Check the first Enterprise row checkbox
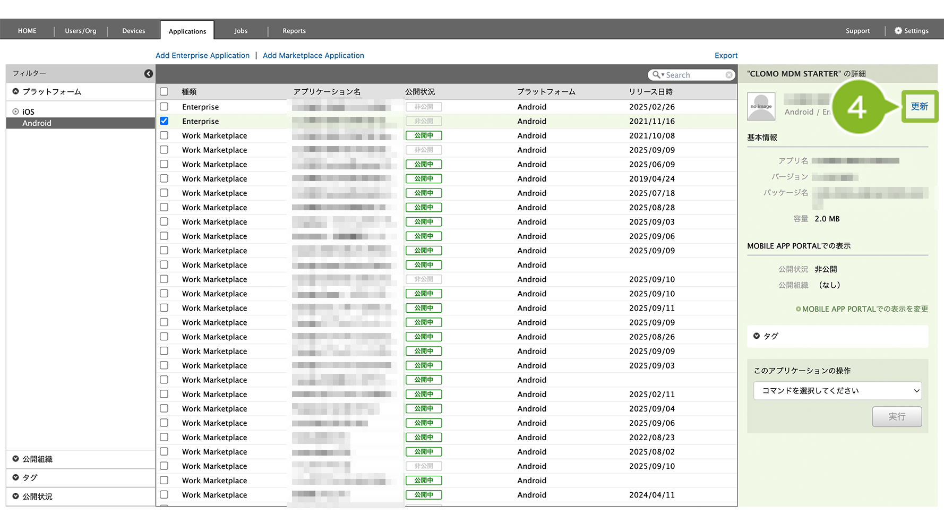This screenshot has height=531, width=944. (x=164, y=107)
